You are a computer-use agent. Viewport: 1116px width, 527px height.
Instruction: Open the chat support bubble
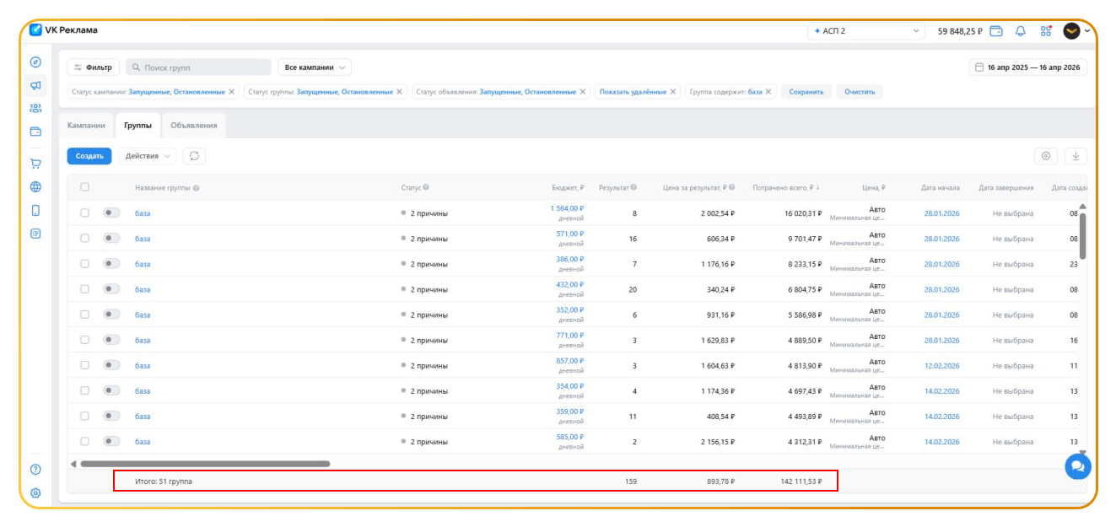click(1077, 466)
